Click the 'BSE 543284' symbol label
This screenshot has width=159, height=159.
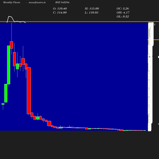[x=62, y=2]
